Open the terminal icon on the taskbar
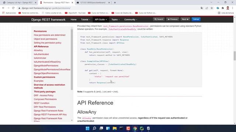The width and height of the screenshot is (236, 132). [121, 128]
